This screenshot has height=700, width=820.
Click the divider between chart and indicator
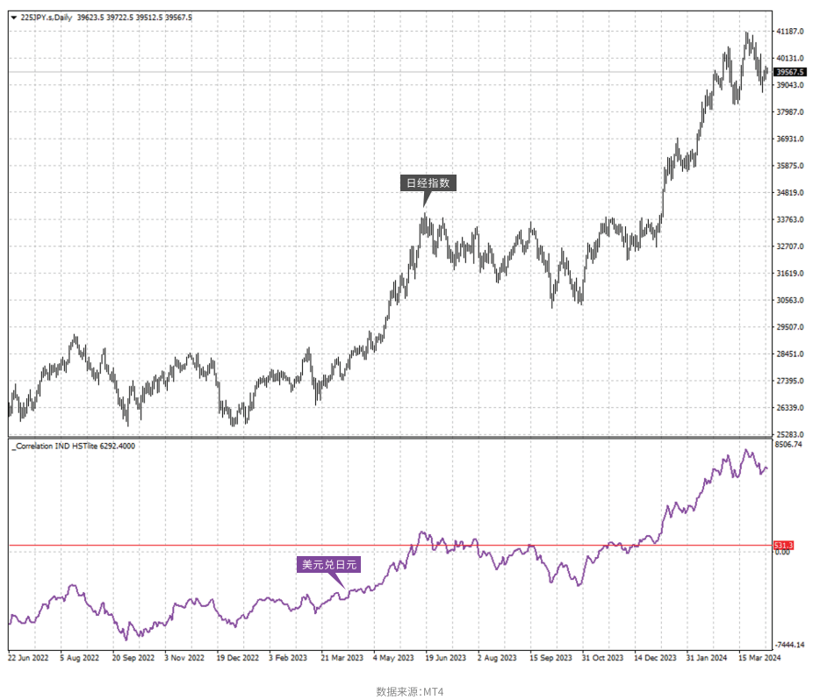(x=390, y=437)
